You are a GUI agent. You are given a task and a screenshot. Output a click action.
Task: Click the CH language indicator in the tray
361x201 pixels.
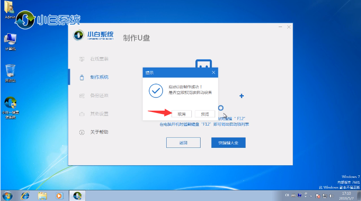(287, 195)
